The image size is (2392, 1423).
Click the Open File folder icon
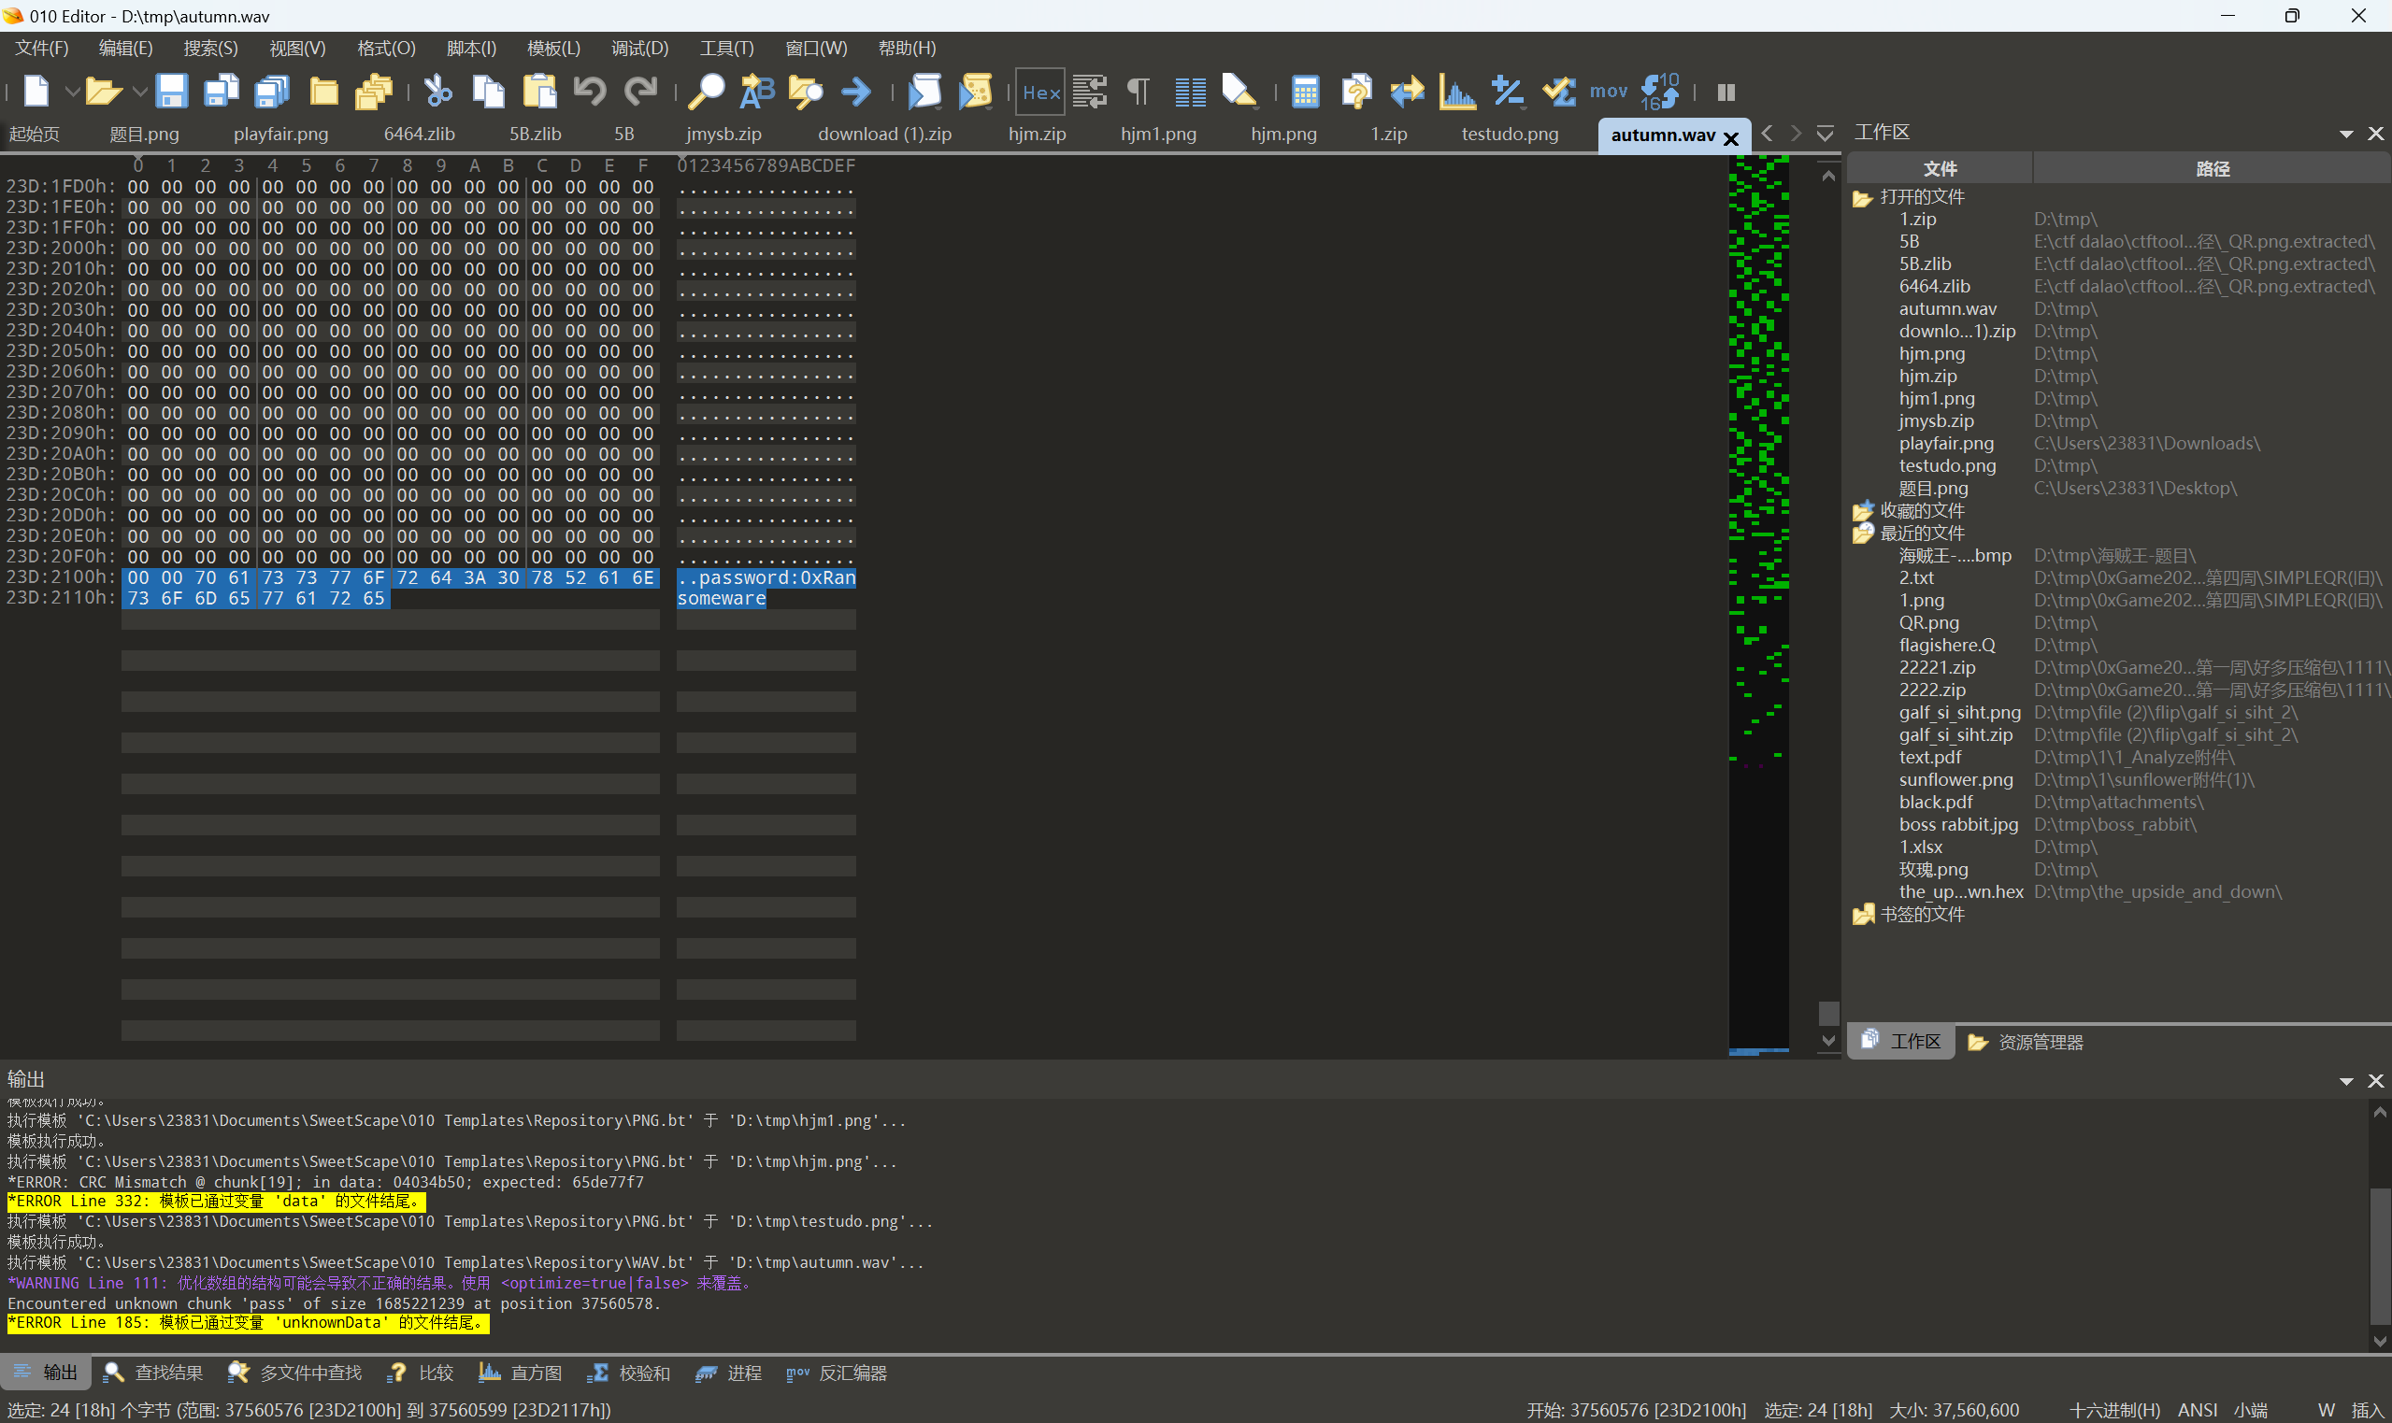tap(103, 92)
